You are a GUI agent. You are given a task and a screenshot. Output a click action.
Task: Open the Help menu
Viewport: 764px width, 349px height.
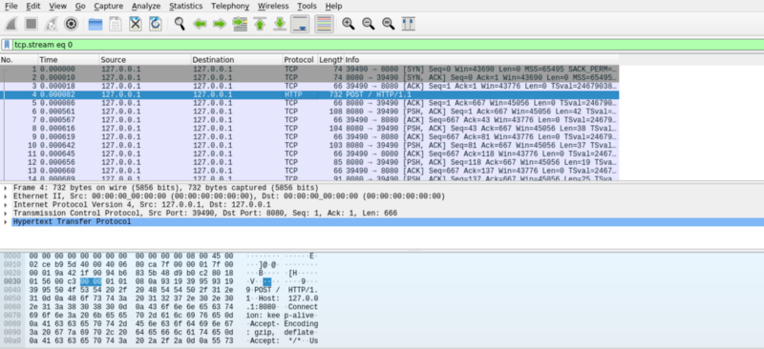tap(333, 7)
